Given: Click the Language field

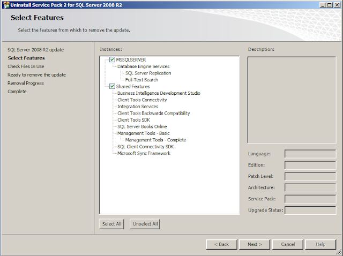Looking at the screenshot, I should click(x=310, y=154).
